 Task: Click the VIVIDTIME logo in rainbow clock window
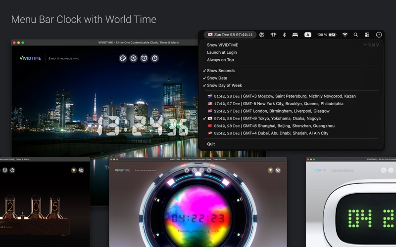[x=122, y=170]
